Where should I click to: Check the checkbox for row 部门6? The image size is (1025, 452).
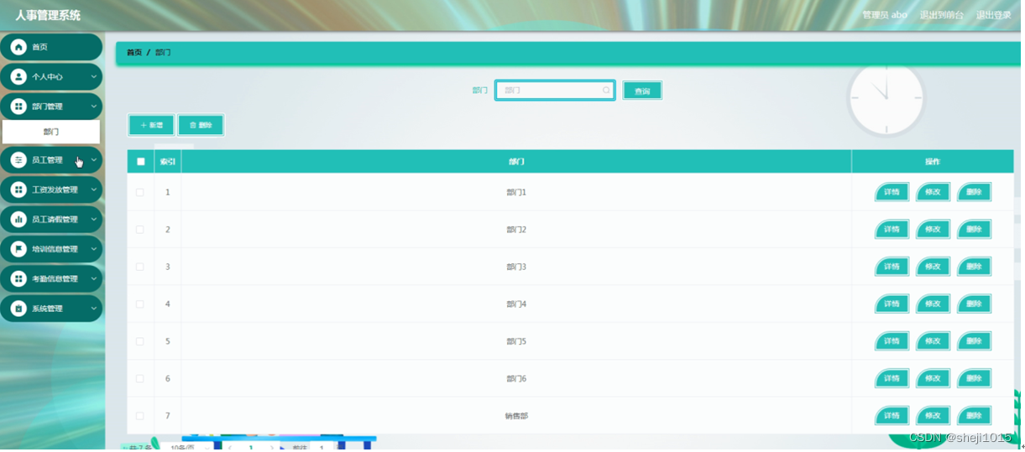[140, 379]
